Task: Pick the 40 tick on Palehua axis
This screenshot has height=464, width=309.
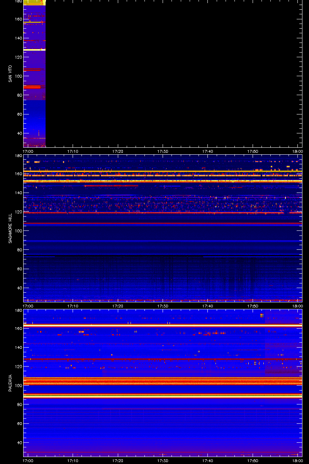Action: 19,443
